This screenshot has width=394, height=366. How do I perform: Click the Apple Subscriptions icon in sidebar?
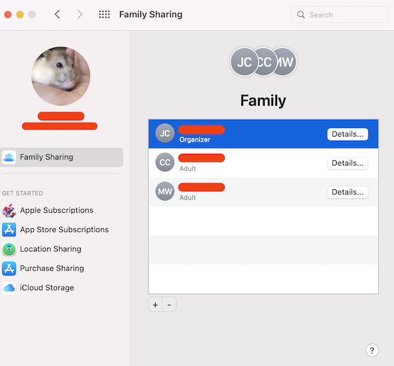[9, 210]
